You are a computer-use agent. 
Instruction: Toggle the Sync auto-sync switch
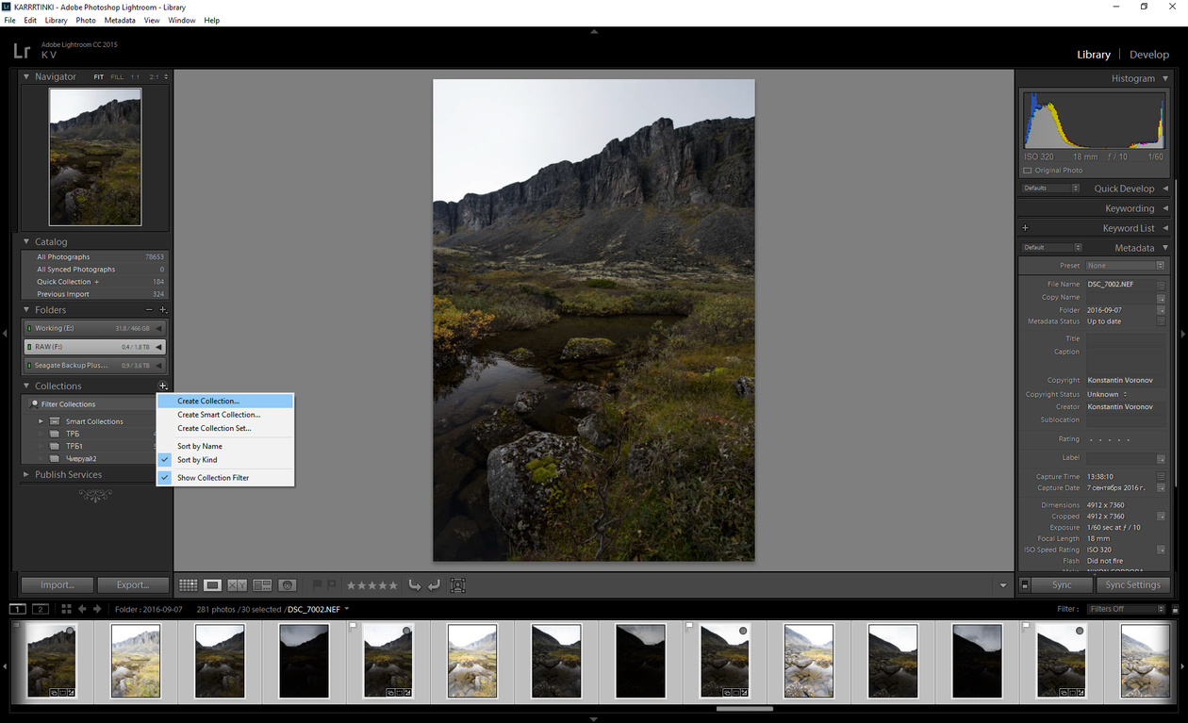click(1025, 585)
